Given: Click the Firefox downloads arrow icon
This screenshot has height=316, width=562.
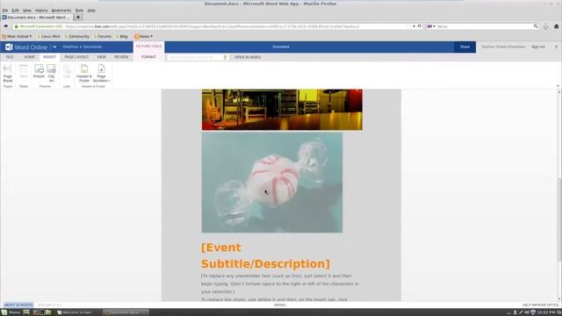Looking at the screenshot, I should [x=546, y=26].
